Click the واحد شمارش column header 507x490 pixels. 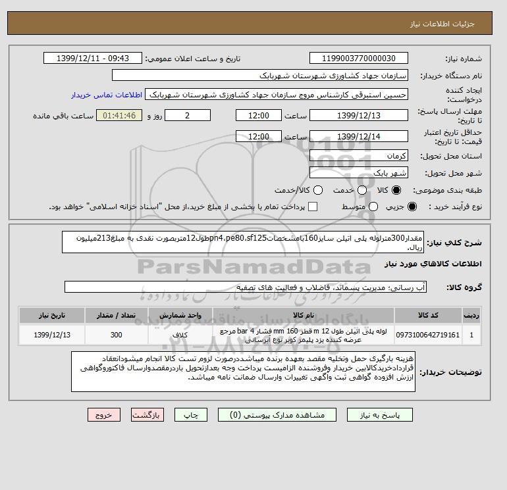[180, 315]
